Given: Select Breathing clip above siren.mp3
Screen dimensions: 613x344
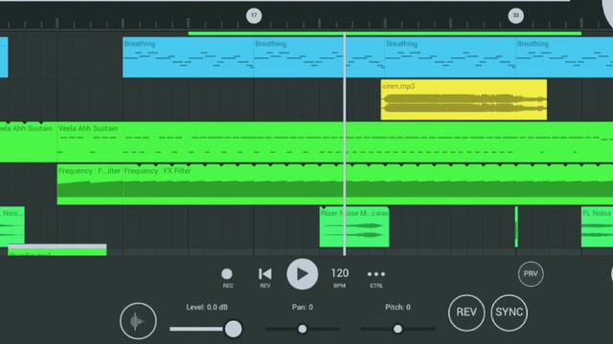Looking at the screenshot, I should point(450,57).
